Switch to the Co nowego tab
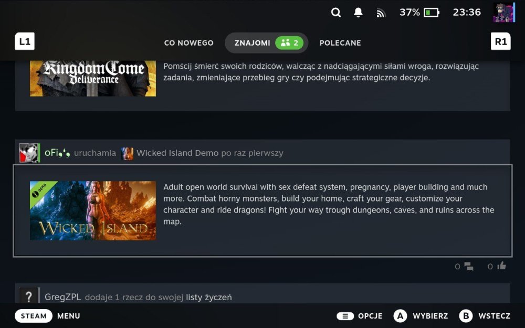This screenshot has height=328, width=525. 188,43
